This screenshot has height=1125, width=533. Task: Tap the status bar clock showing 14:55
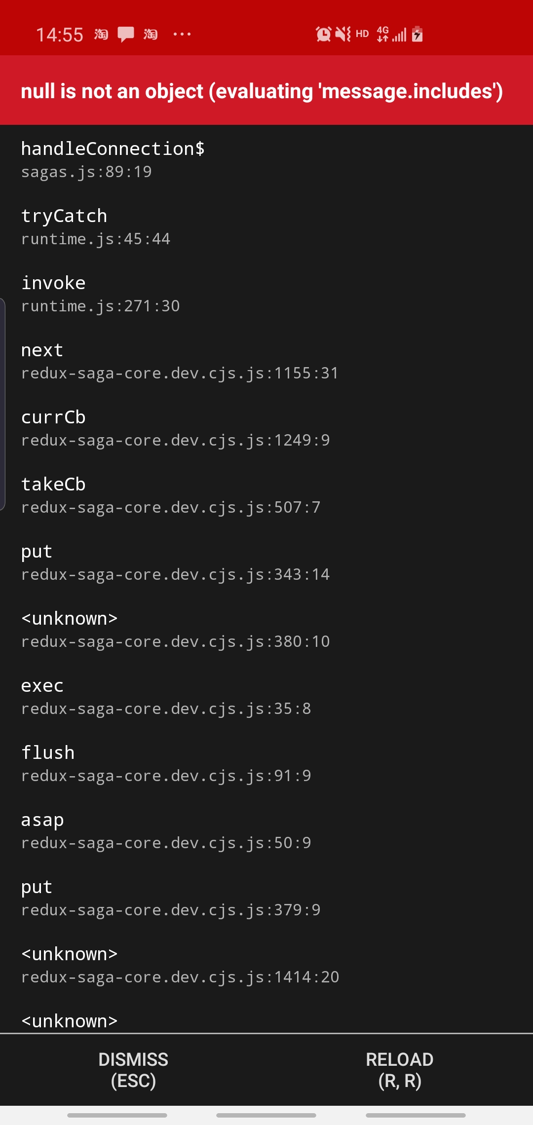60,35
